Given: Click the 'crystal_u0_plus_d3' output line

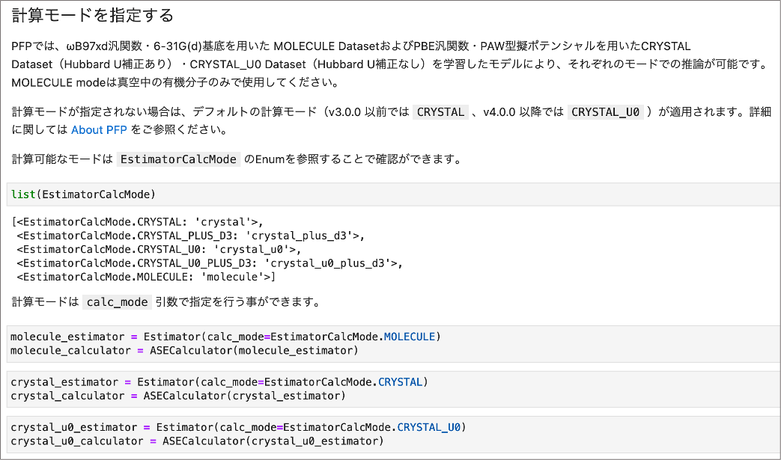Looking at the screenshot, I should (209, 263).
